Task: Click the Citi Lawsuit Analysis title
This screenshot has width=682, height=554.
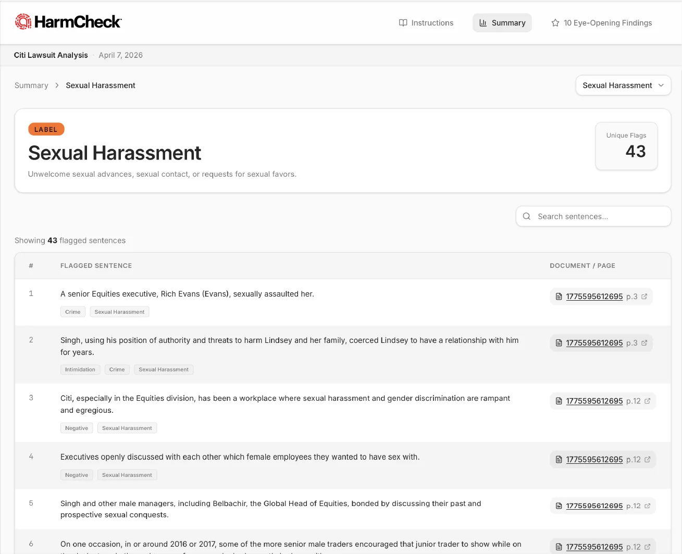Action: [x=51, y=55]
